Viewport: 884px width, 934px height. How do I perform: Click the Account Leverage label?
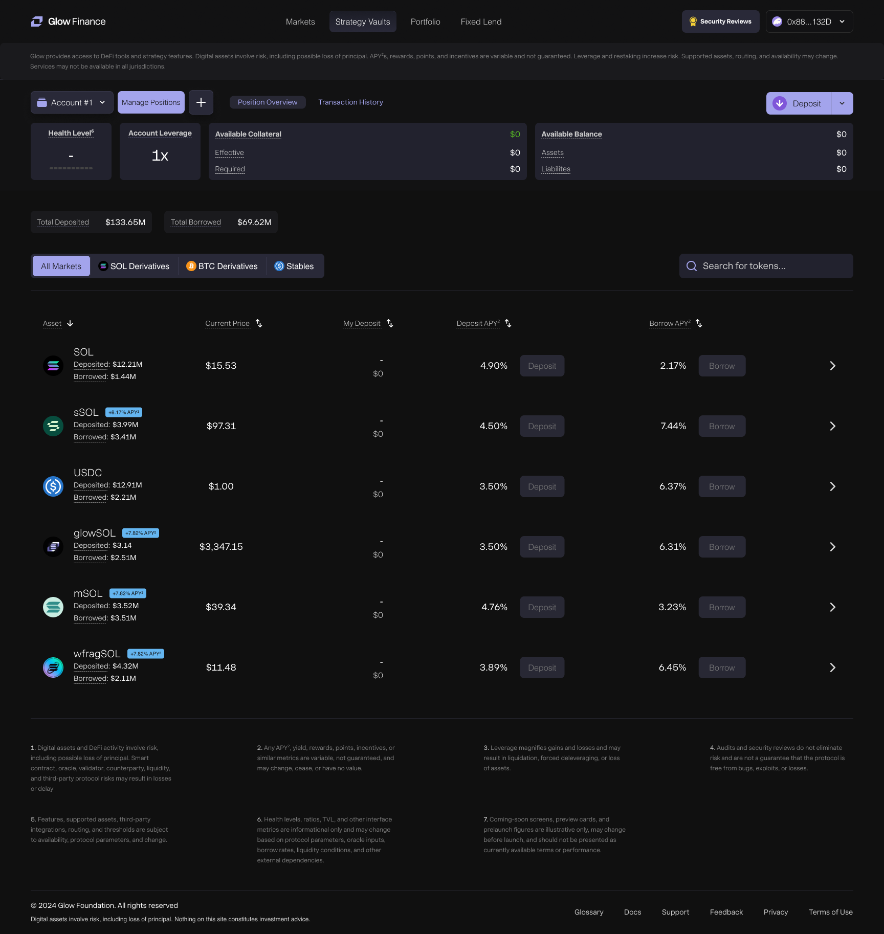coord(160,133)
